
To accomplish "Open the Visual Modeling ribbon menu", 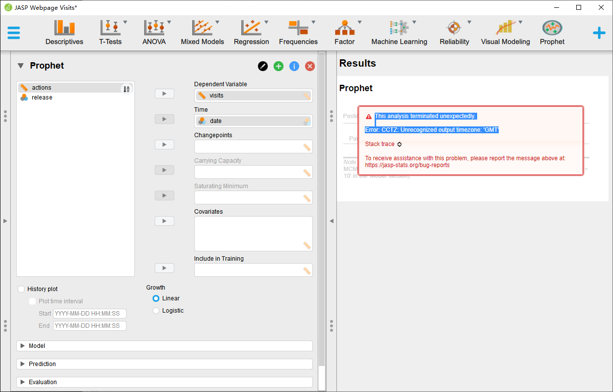I will [505, 32].
